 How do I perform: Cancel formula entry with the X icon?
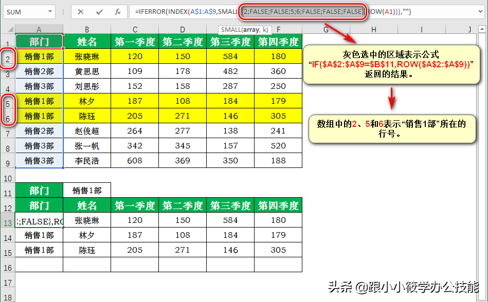(x=81, y=12)
